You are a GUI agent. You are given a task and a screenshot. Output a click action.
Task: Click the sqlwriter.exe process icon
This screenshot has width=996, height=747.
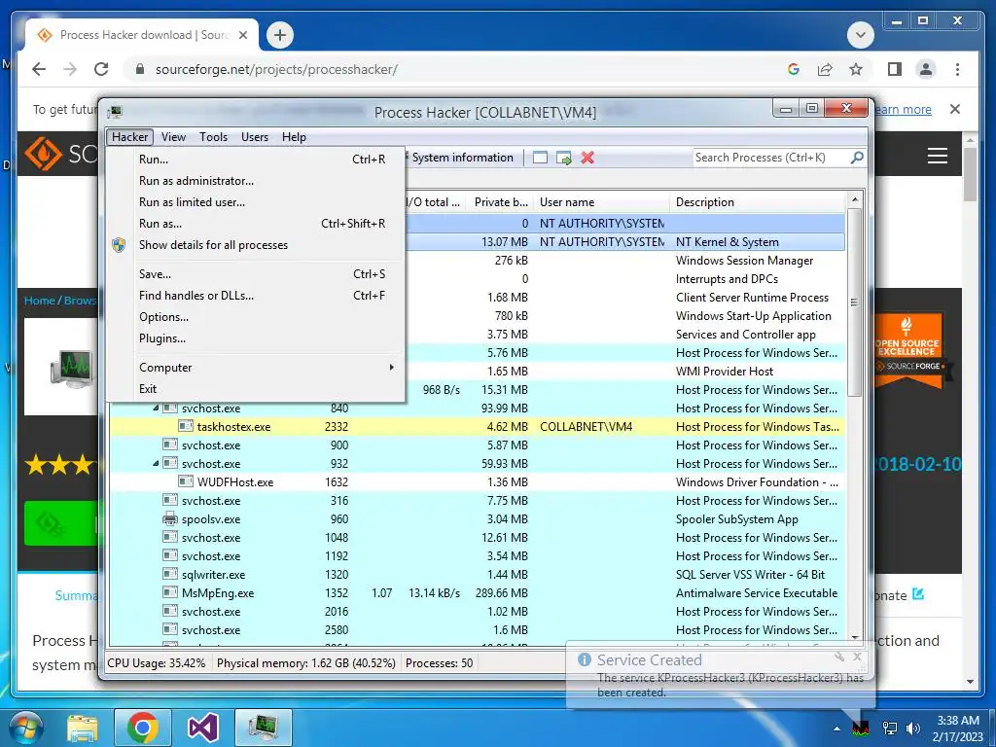coord(170,574)
